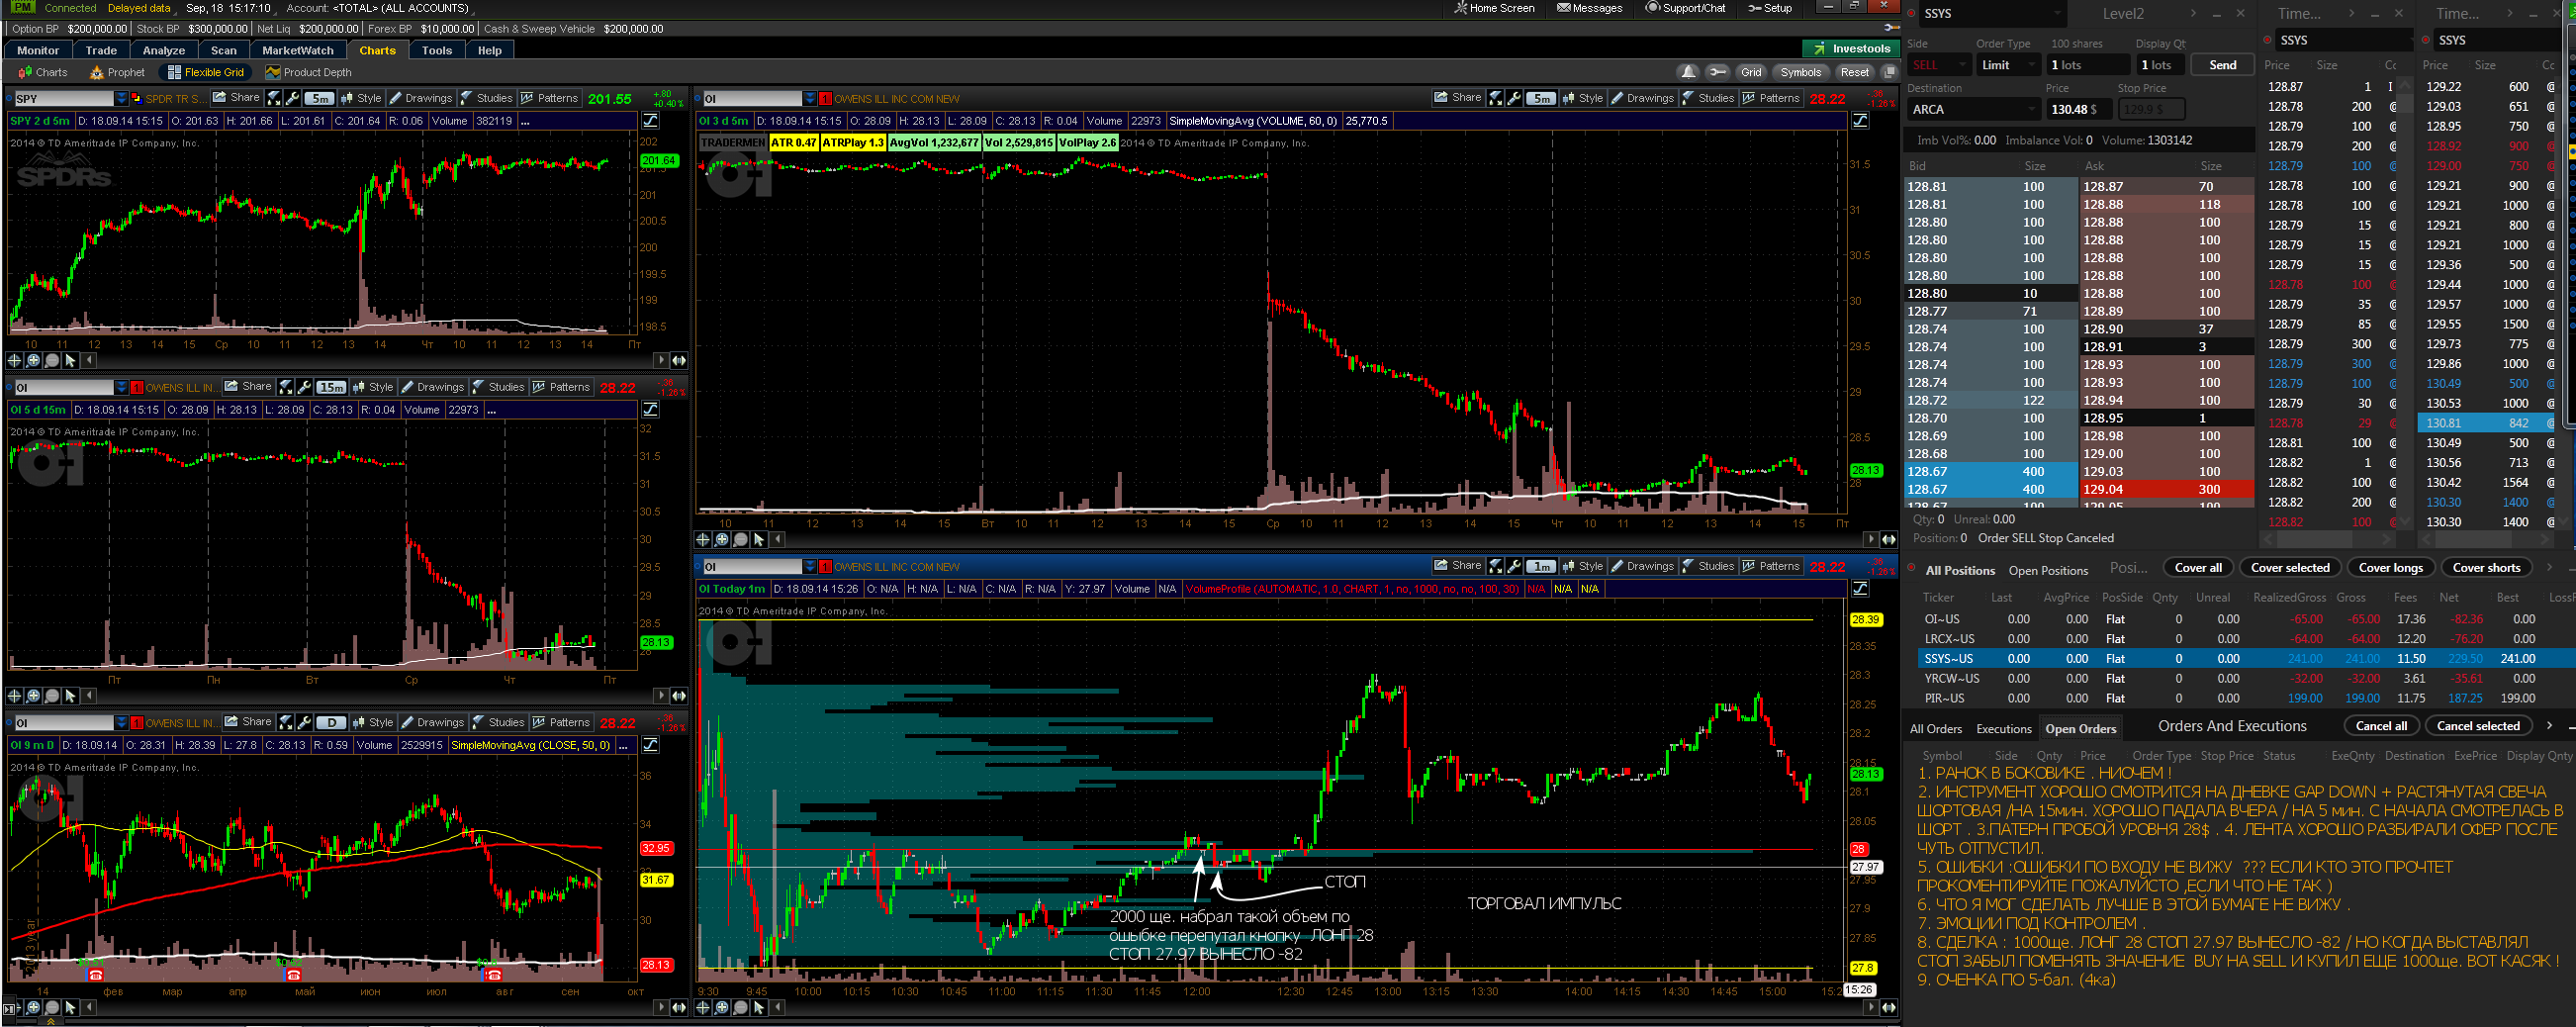
Task: Open Share on the SPY chart
Action: pyautogui.click(x=237, y=98)
